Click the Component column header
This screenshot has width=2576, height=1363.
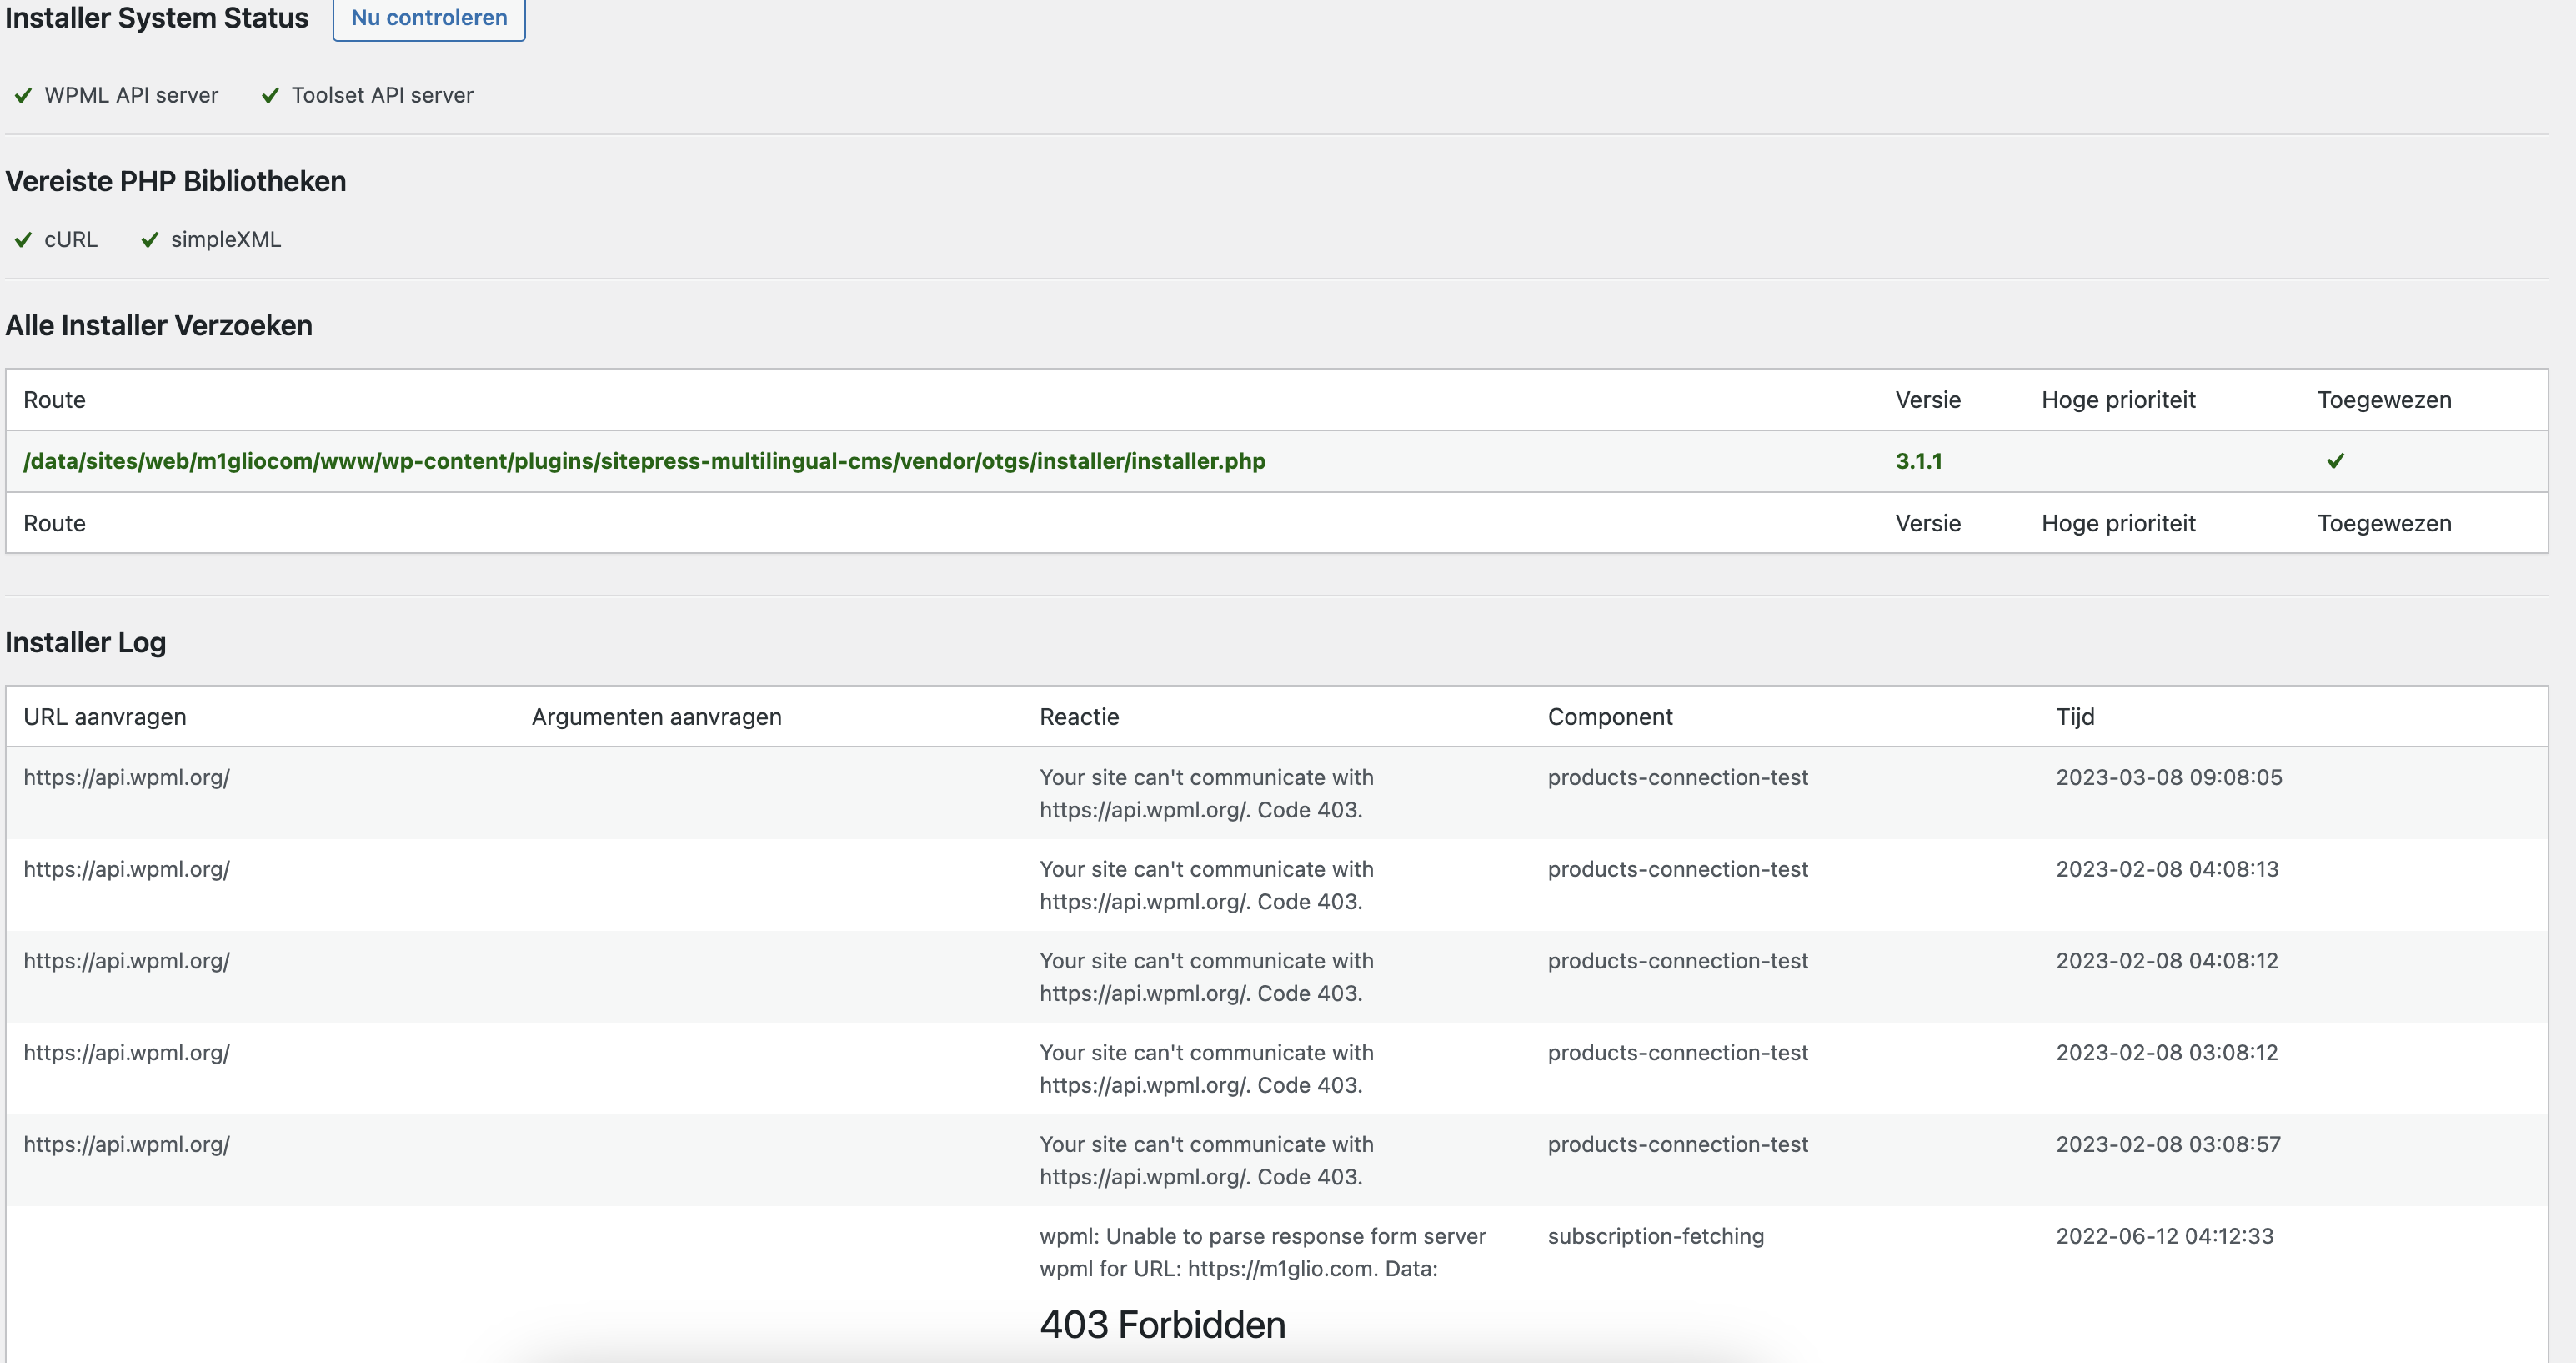[x=1610, y=717]
